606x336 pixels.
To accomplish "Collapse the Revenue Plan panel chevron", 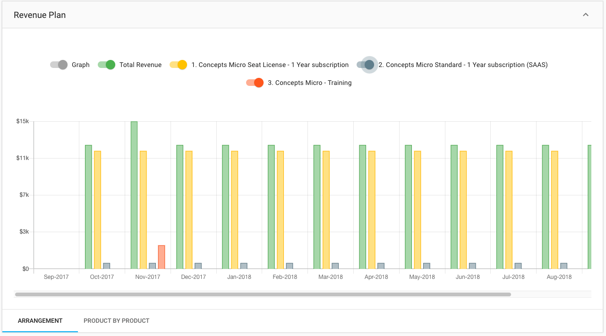I will pos(586,15).
